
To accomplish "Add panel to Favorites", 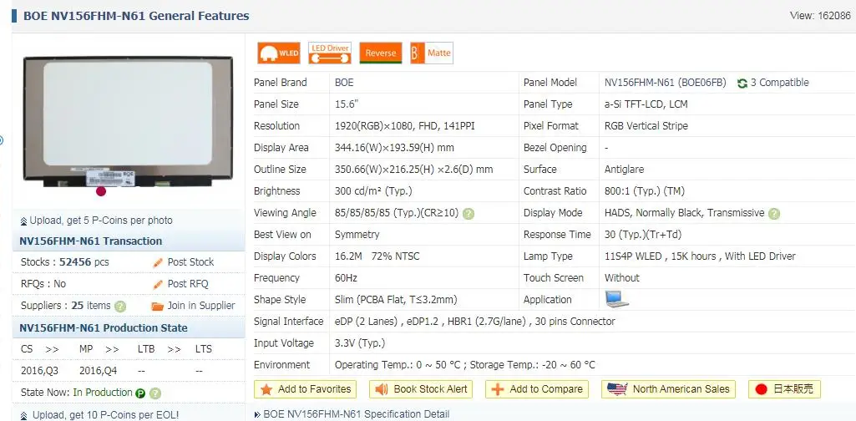I will click(305, 389).
